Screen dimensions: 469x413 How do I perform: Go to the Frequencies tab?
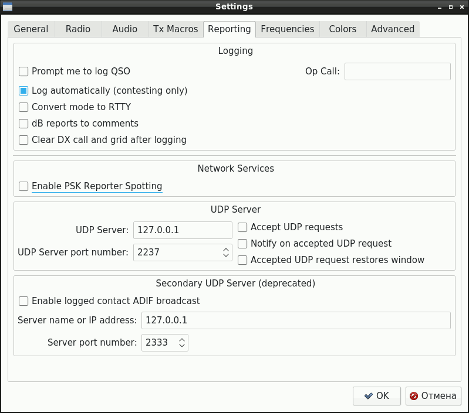point(288,29)
